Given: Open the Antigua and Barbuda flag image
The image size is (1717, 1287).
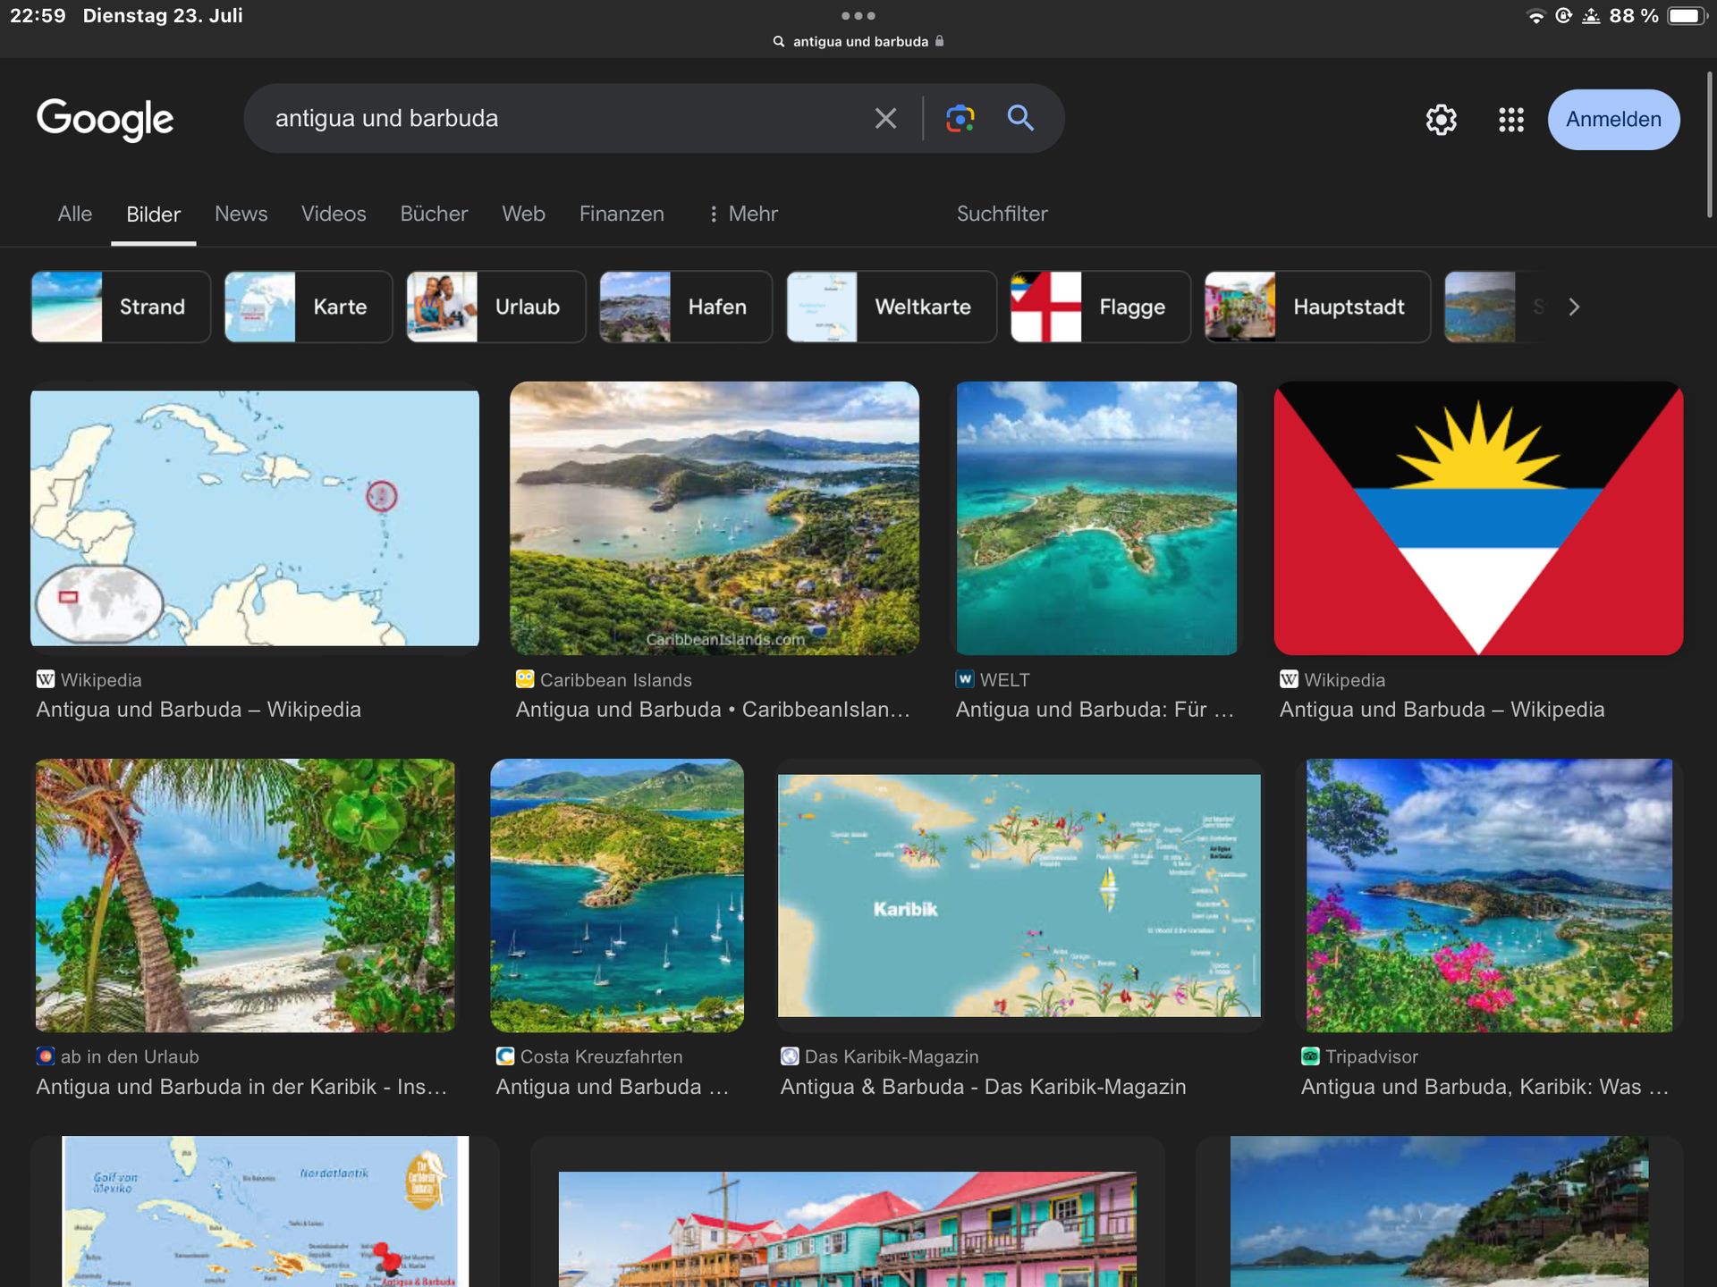Looking at the screenshot, I should [1478, 518].
